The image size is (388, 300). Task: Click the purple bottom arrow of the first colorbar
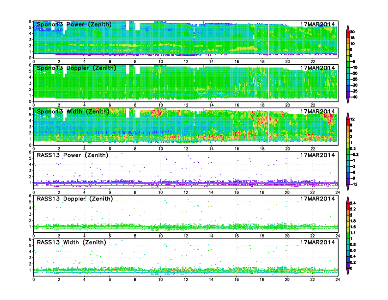347,100
